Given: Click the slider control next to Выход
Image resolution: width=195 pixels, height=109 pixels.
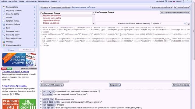Looking at the screenshot, I should pos(187,1).
